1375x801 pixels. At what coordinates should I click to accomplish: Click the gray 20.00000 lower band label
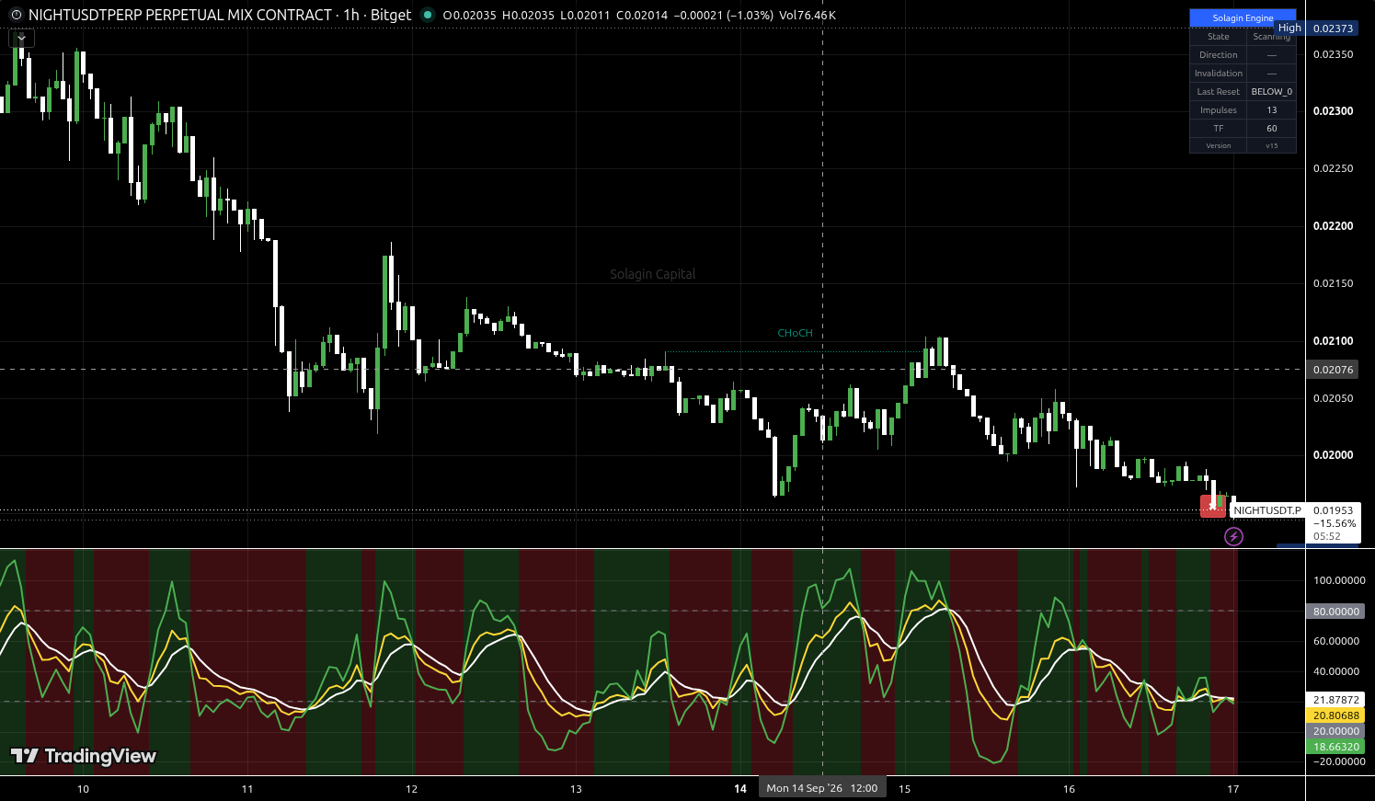(1335, 731)
